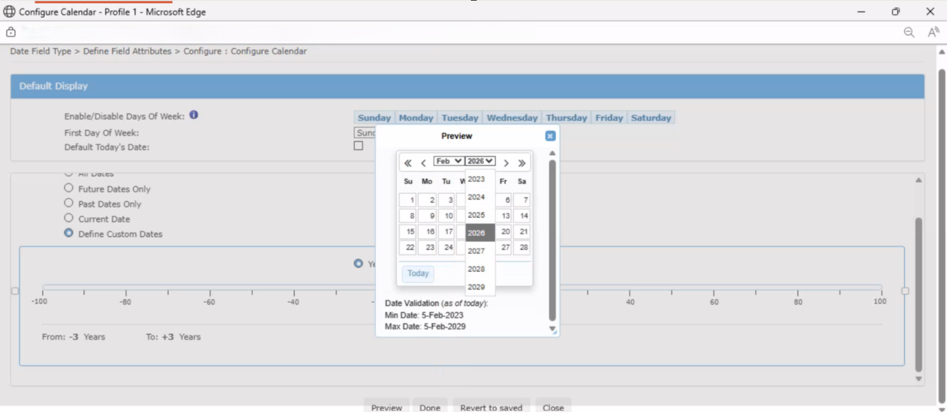Toggle Wednesday in the days of week row

pyautogui.click(x=512, y=118)
